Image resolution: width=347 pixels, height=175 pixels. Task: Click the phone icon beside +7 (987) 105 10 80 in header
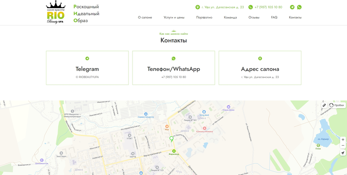(251, 7)
